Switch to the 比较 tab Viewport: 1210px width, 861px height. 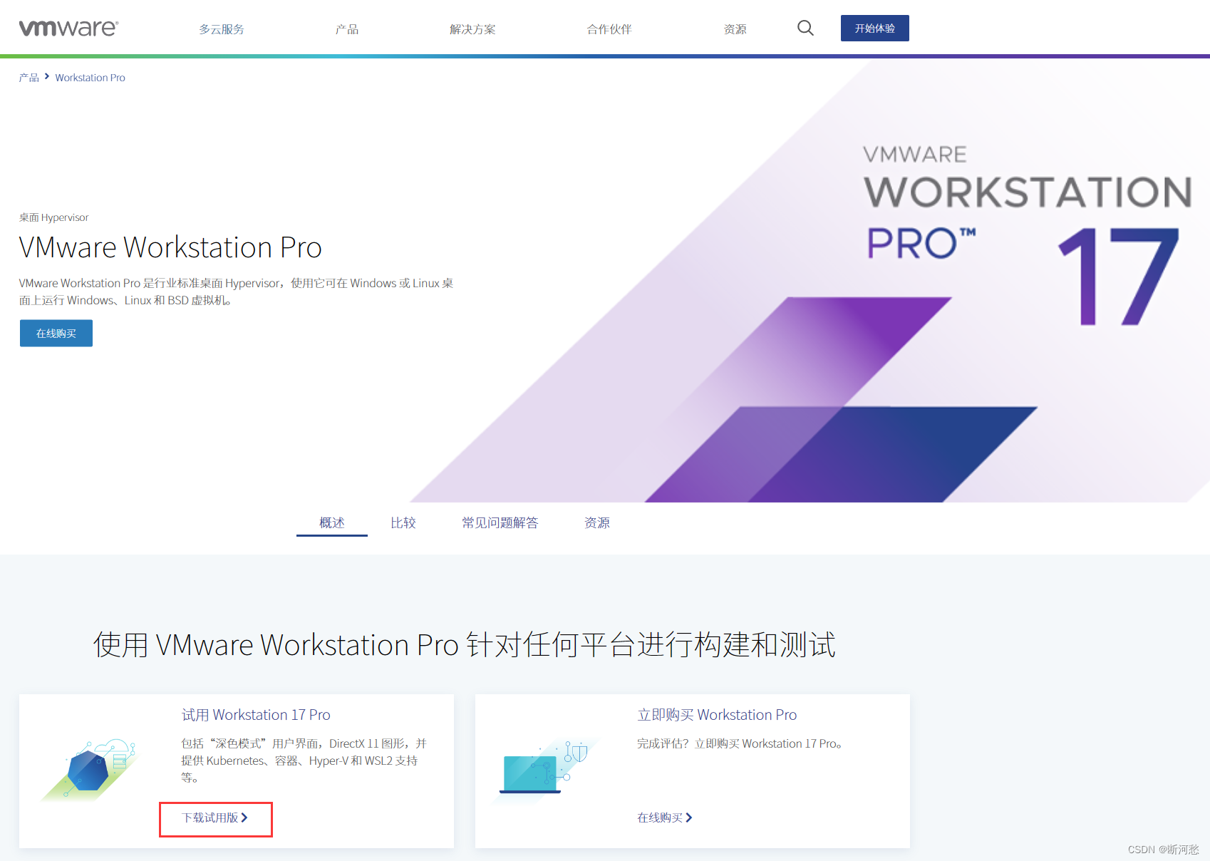pyautogui.click(x=403, y=522)
